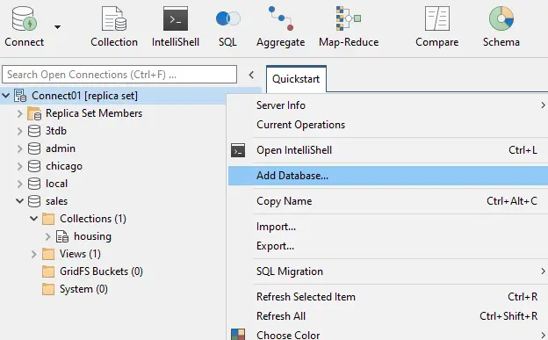Select Connect01 [replica set] in tree
This screenshot has height=340, width=548.
[84, 96]
